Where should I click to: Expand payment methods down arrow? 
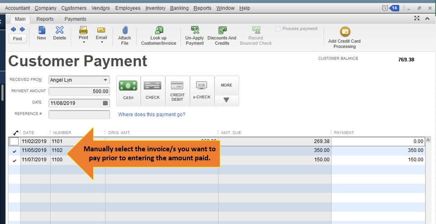point(227,100)
